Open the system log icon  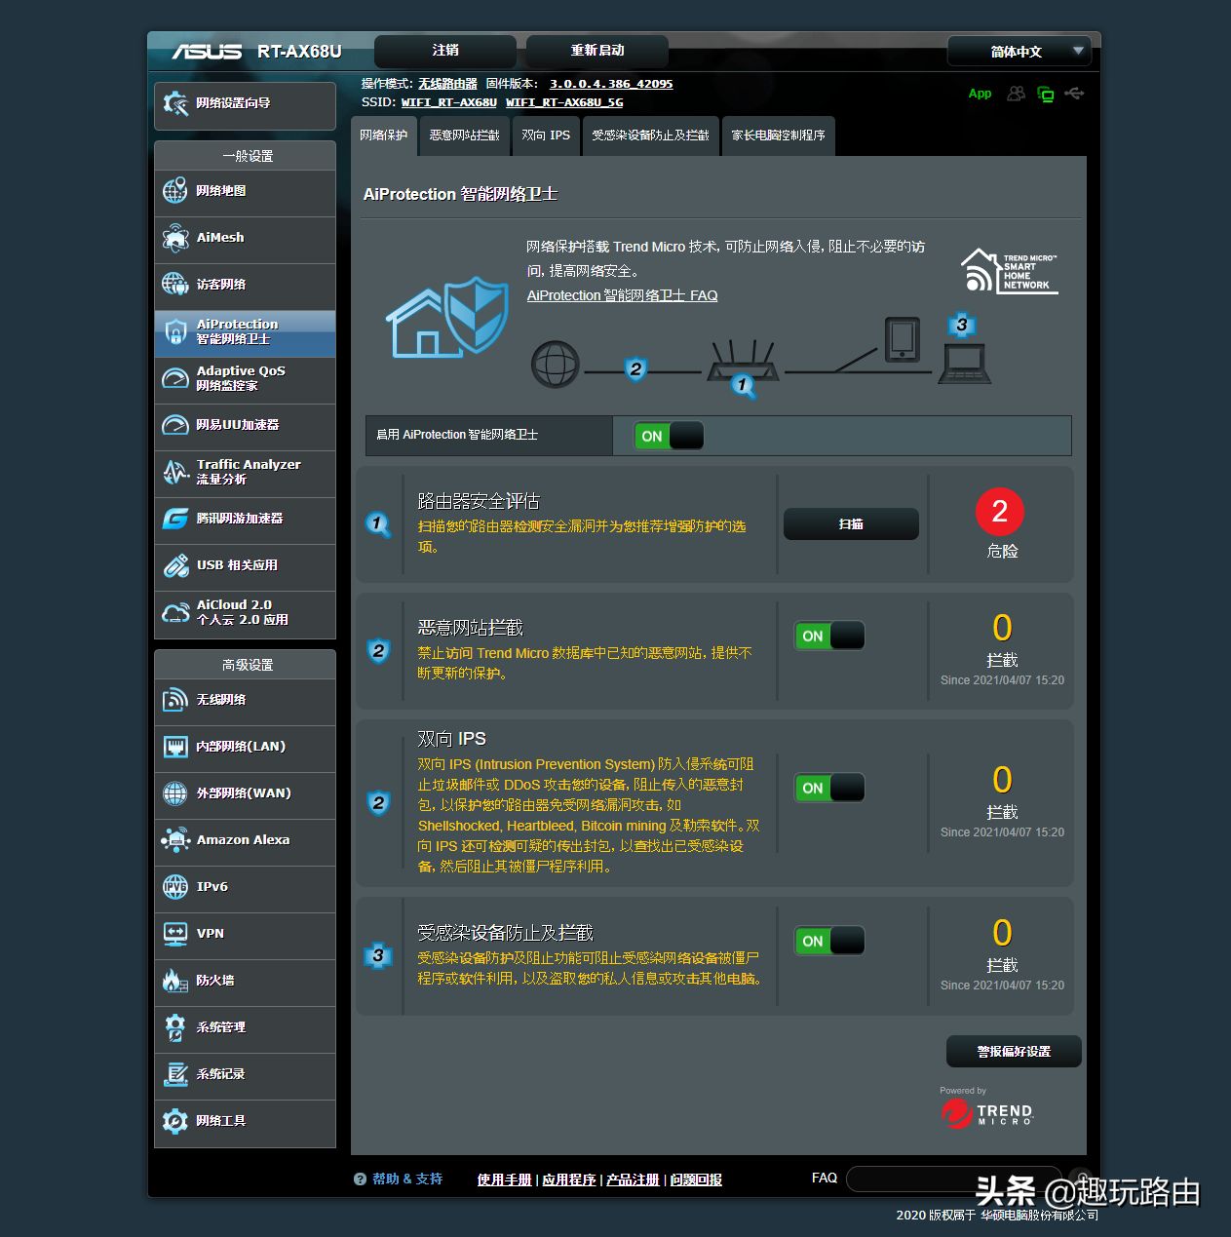pyautogui.click(x=175, y=1074)
